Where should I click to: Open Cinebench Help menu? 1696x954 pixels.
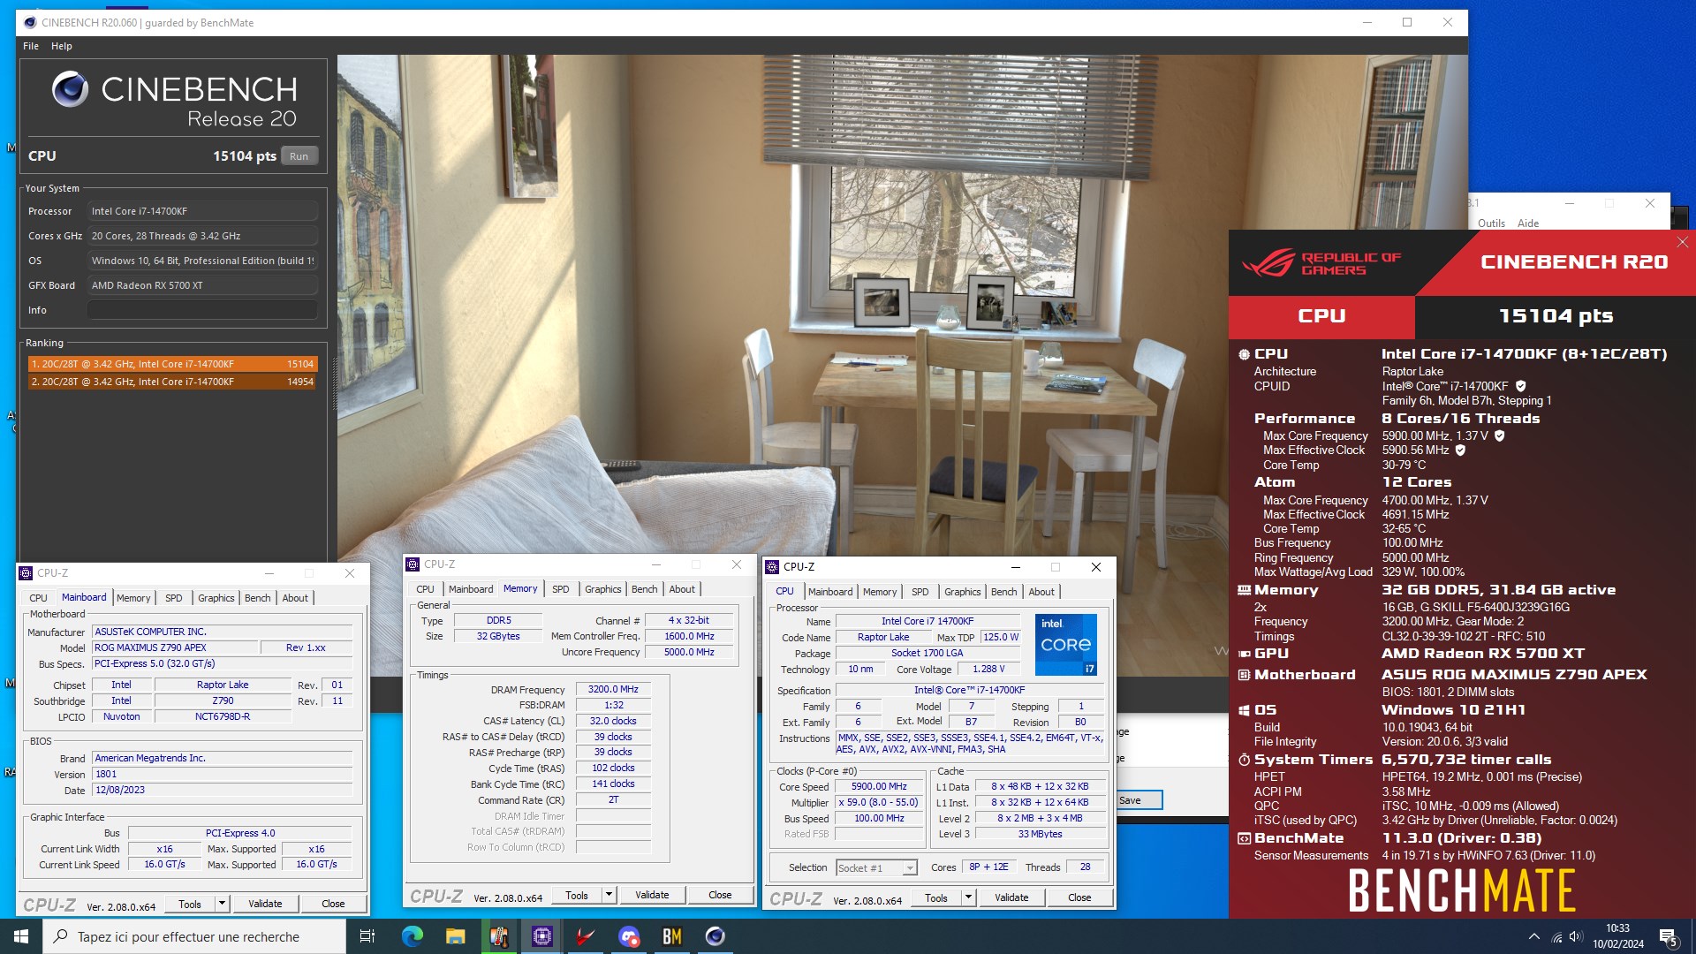point(62,46)
